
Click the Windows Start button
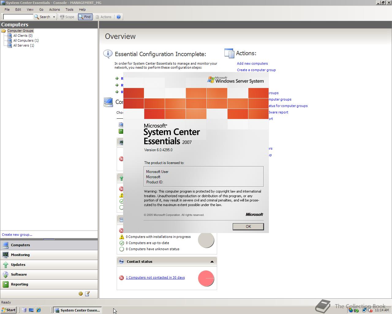pos(9,310)
